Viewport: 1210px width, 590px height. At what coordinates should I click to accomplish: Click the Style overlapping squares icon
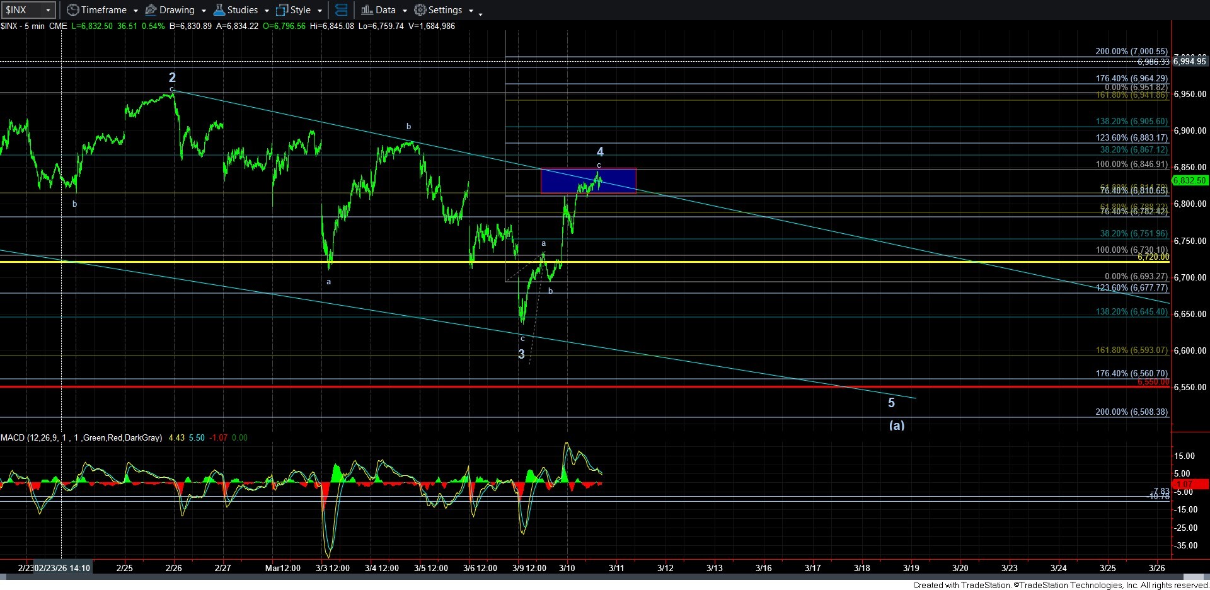[282, 10]
